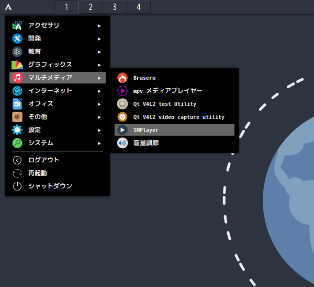Image resolution: width=314 pixels, height=287 pixels.
Task: Open 音量調節 volume control entry
Action: [x=174, y=143]
